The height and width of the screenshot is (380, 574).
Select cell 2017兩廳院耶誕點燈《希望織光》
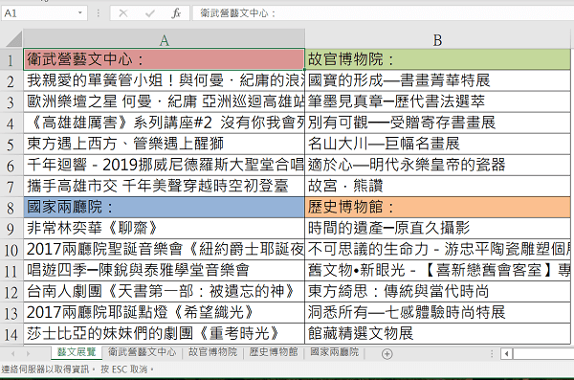point(164,313)
